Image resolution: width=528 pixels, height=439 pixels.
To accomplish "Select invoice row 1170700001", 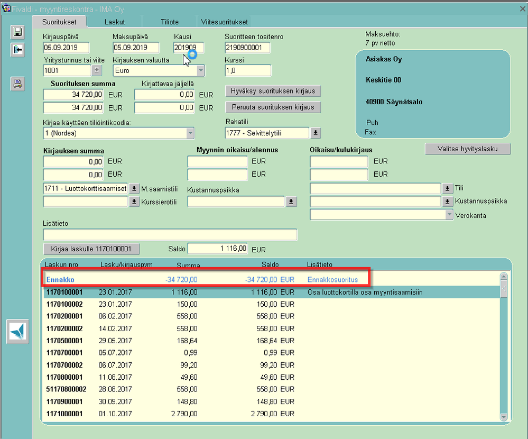I will click(272, 353).
